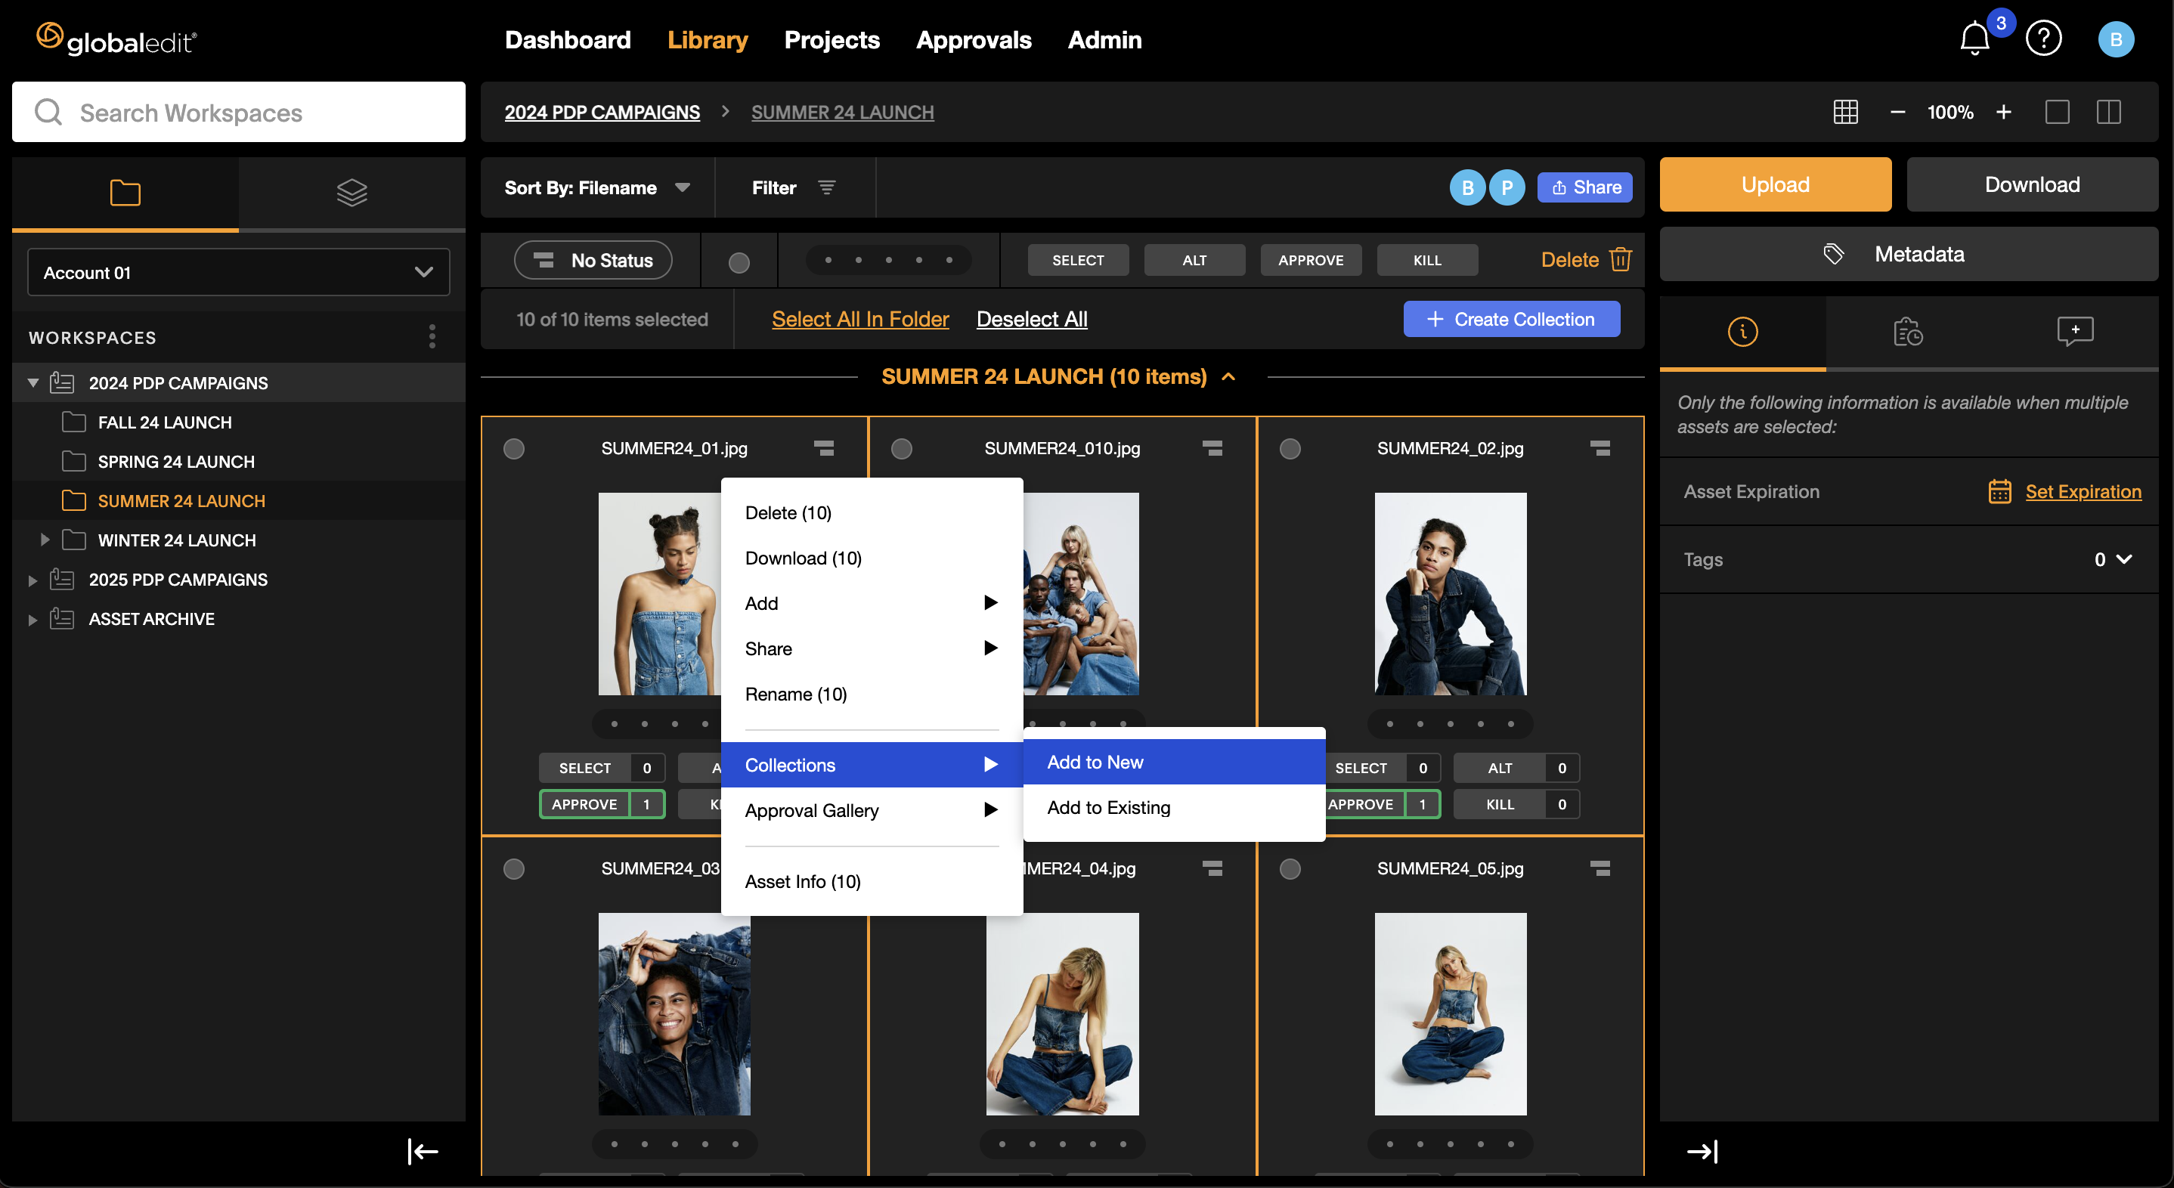Open the folders tab icon in sidebar
Image resolution: width=2174 pixels, height=1188 pixels.
[125, 193]
